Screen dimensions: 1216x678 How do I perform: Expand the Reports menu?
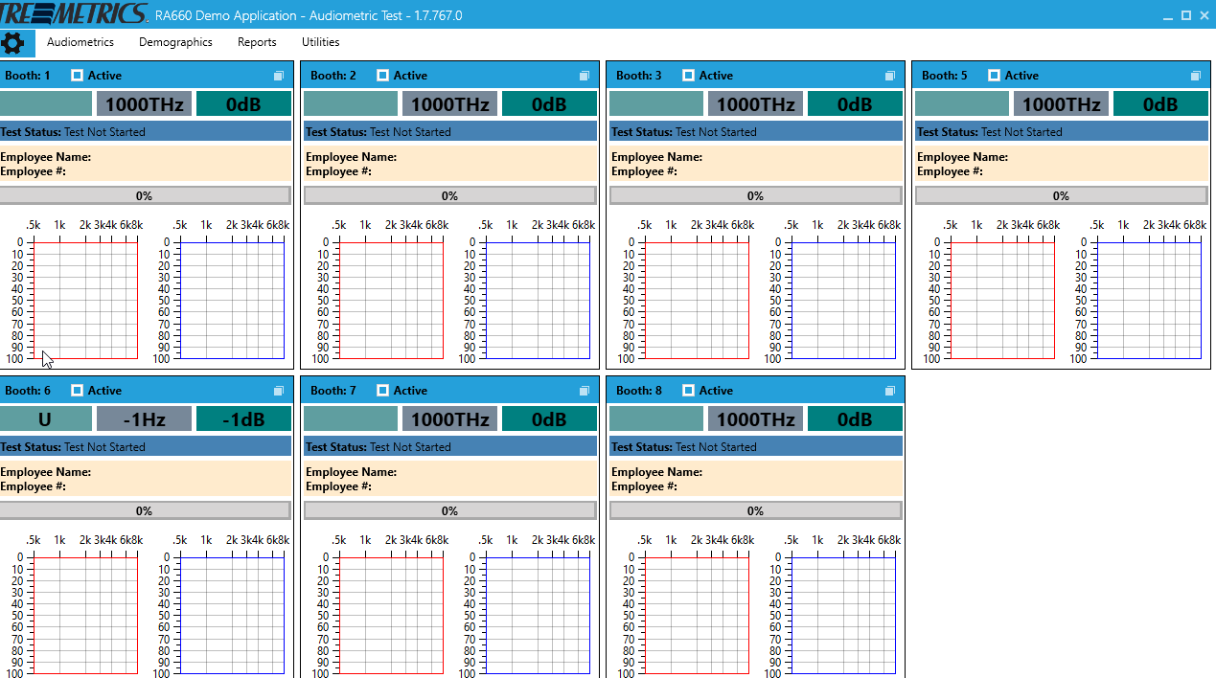257,42
